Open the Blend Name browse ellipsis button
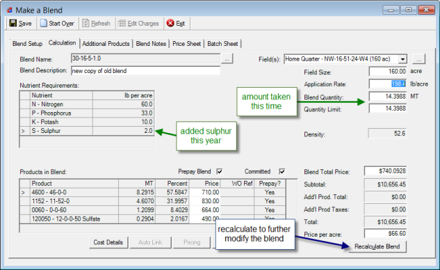The width and height of the screenshot is (440, 270). [x=227, y=59]
